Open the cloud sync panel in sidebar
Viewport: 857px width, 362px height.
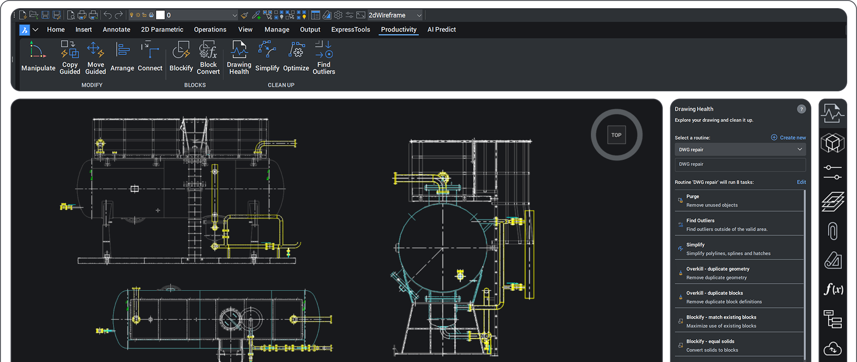[833, 348]
